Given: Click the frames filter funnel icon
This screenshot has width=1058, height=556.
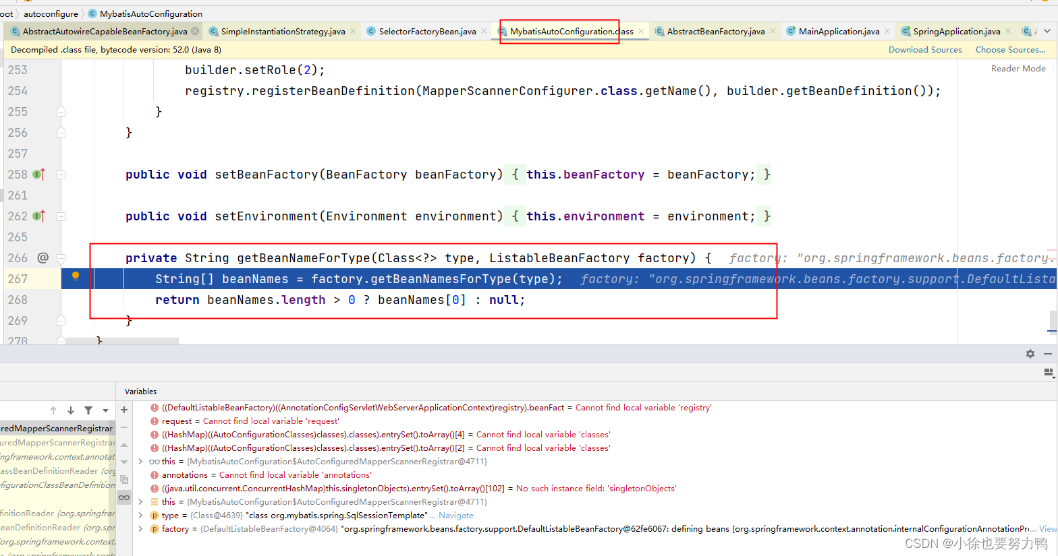Looking at the screenshot, I should [88, 410].
